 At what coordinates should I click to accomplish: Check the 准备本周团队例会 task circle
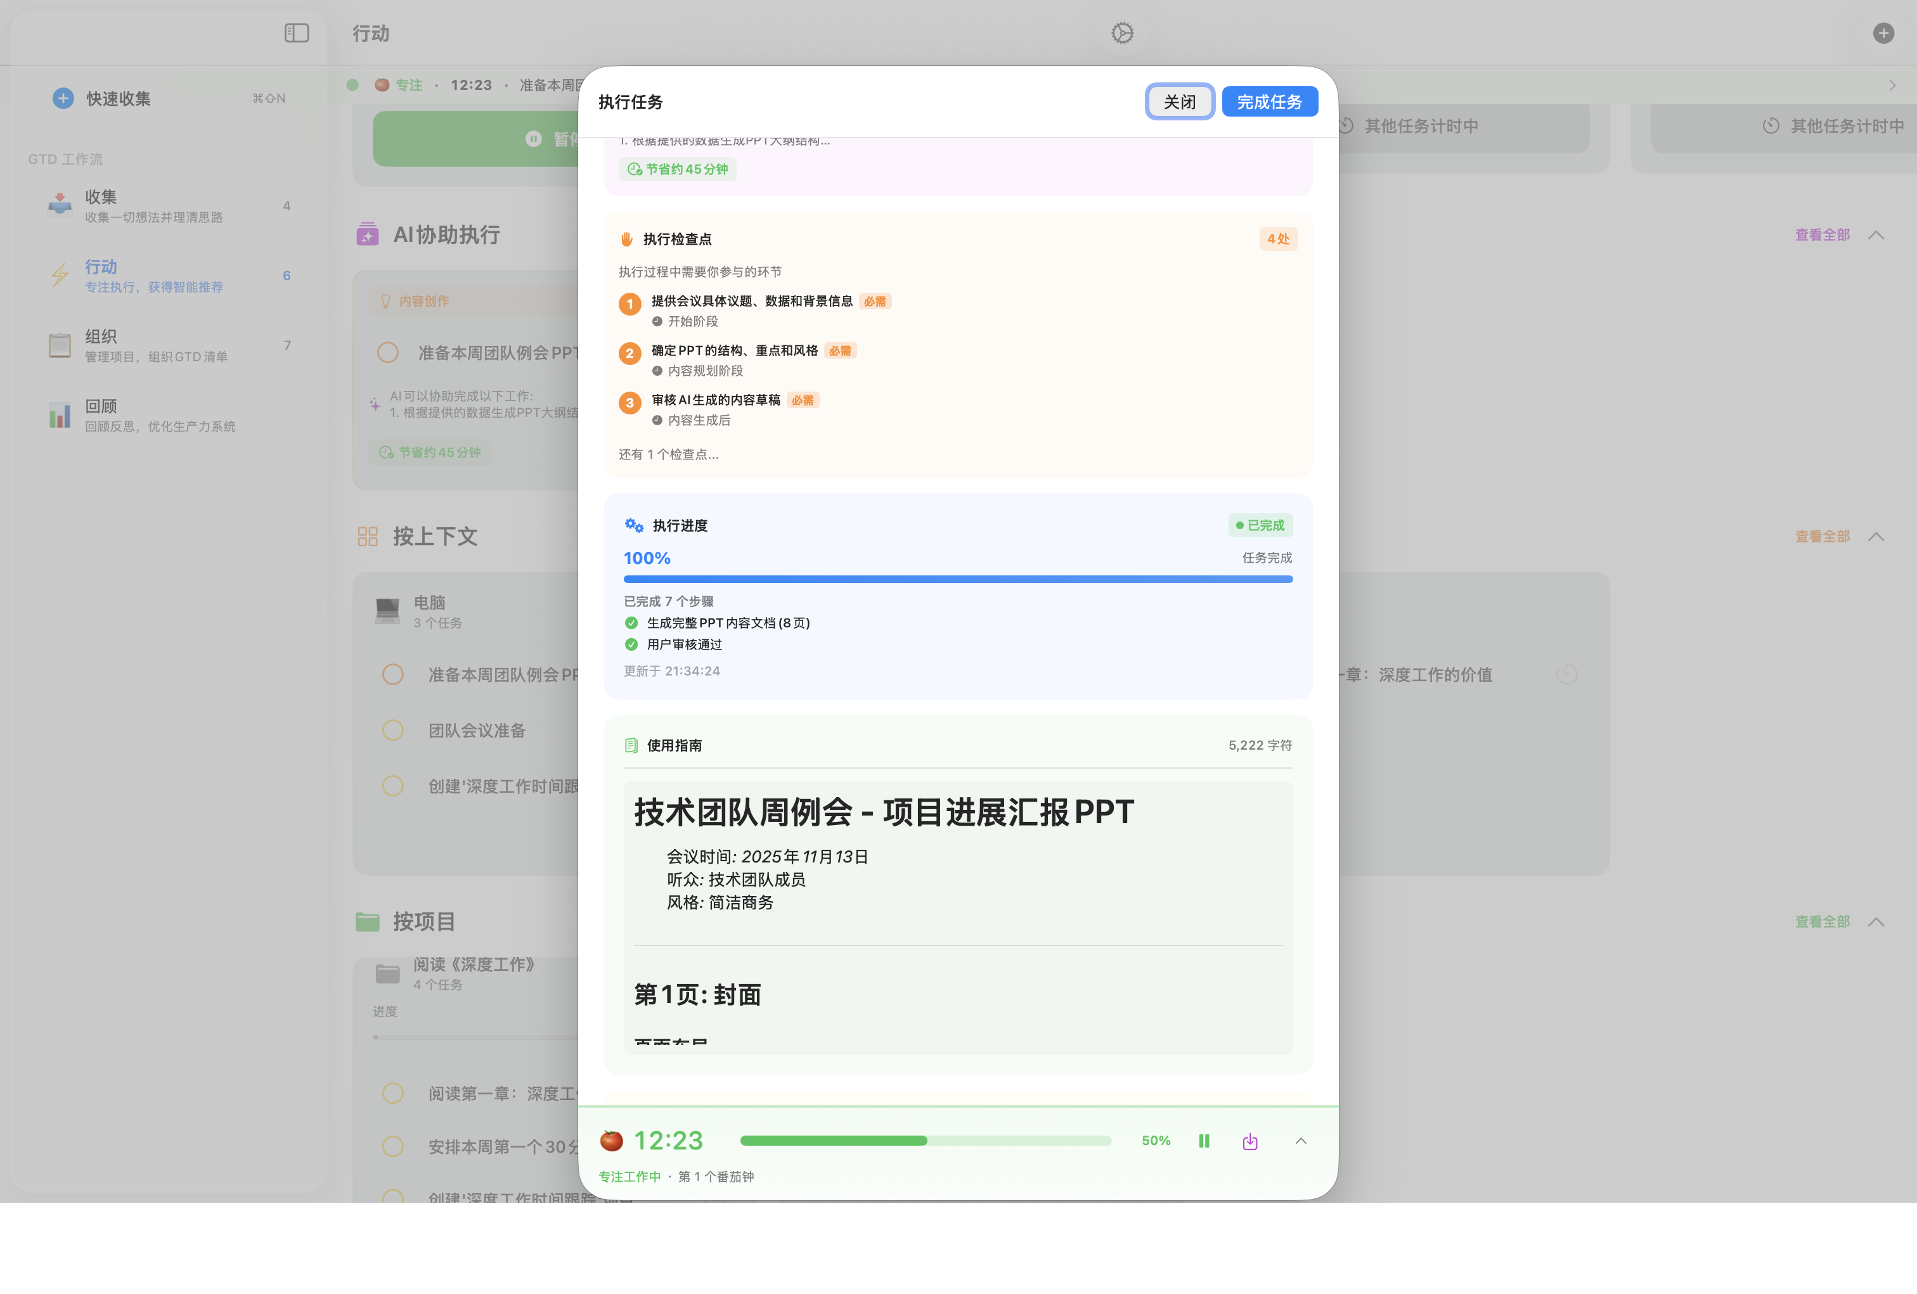[x=392, y=674]
